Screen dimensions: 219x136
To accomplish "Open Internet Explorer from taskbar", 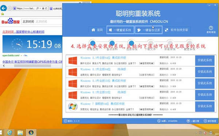I will coord(9,132).
